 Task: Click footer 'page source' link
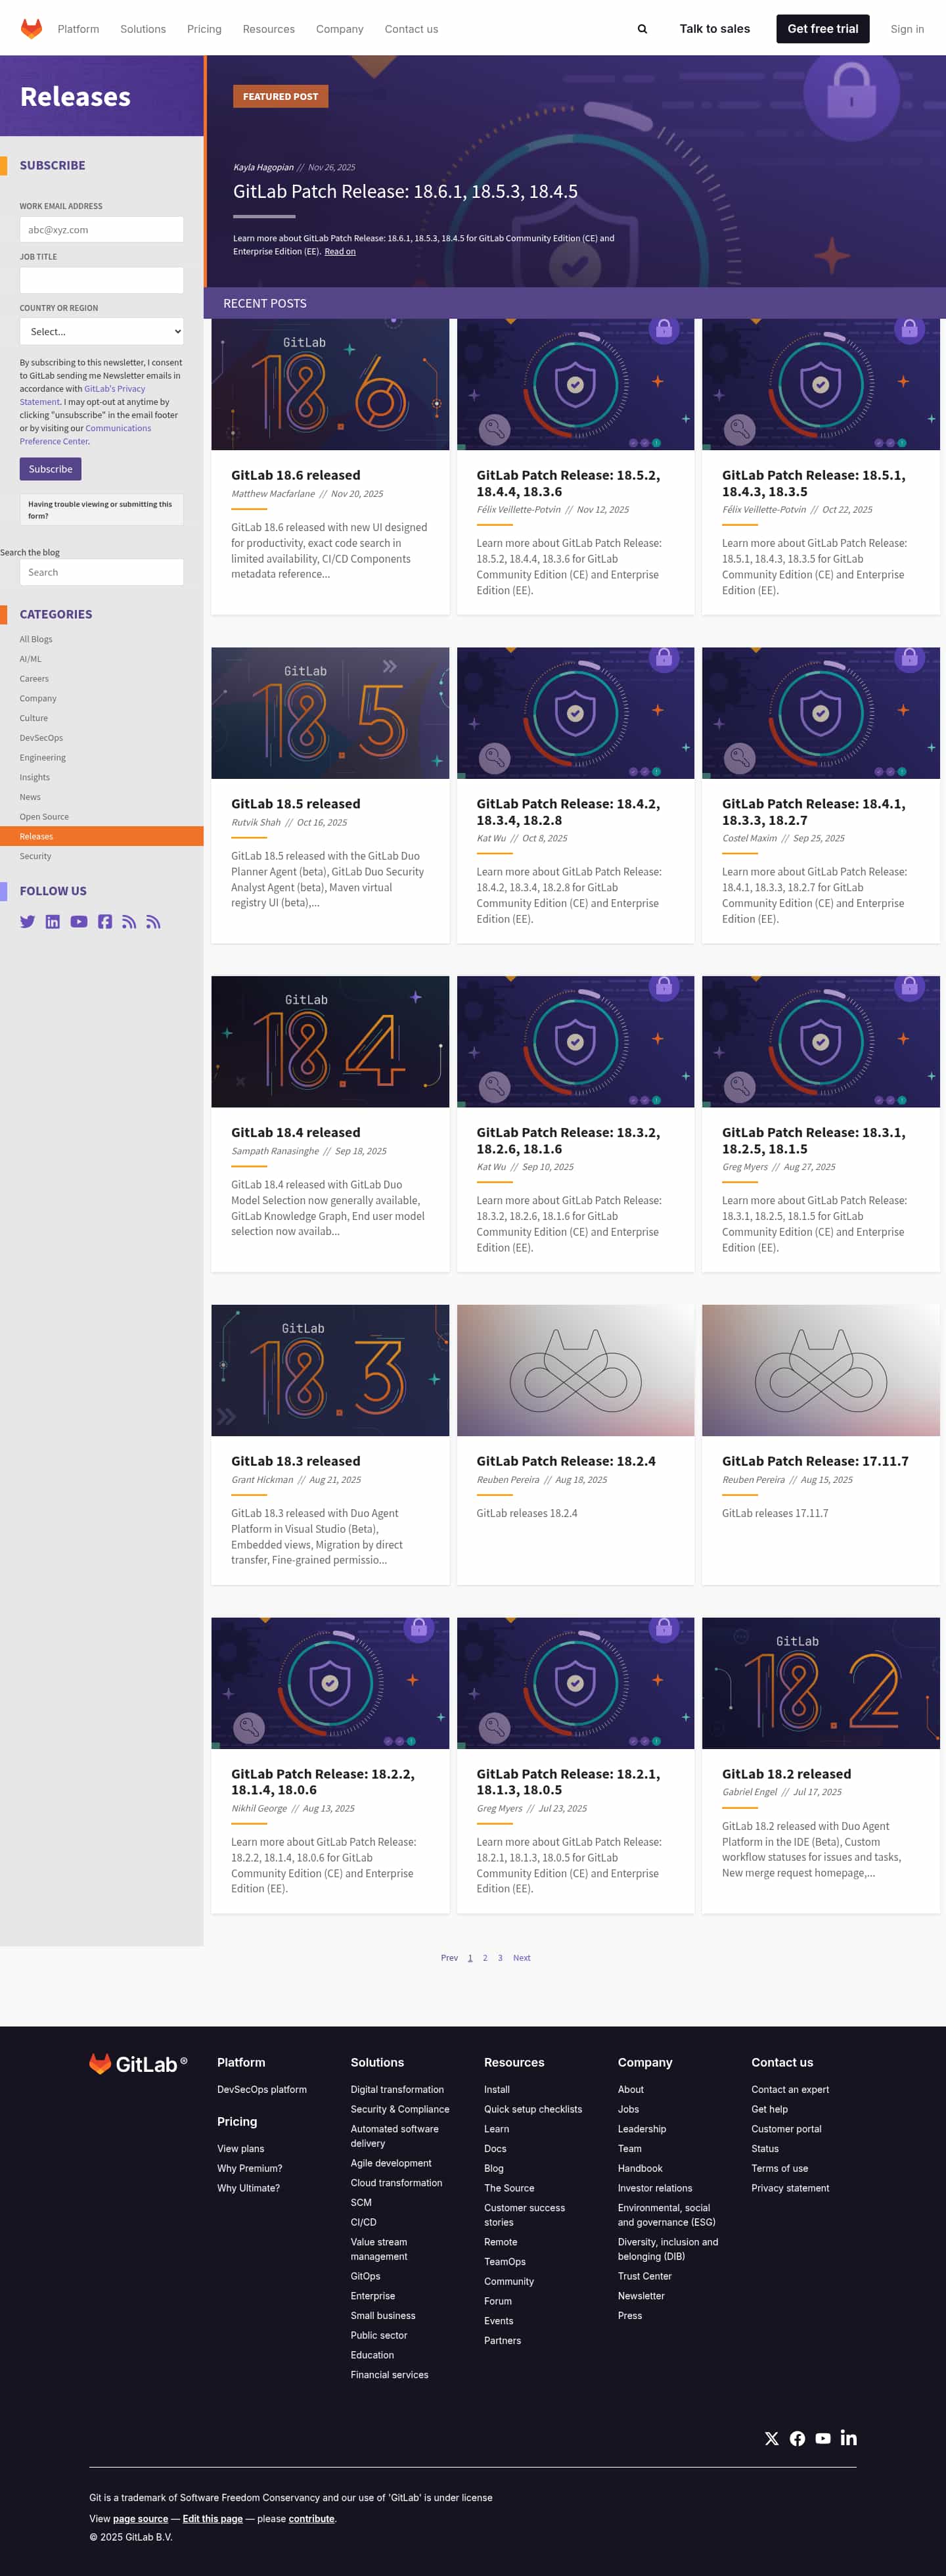[x=141, y=2519]
